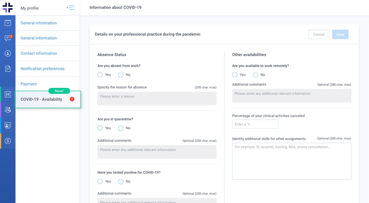This screenshot has width=369, height=203.
Task: Open messages with notification badge
Action: click(8, 38)
